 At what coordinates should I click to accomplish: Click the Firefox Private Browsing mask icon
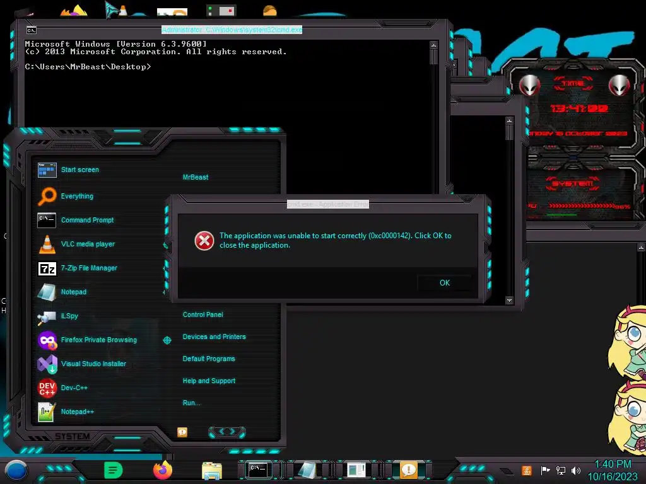(x=47, y=340)
